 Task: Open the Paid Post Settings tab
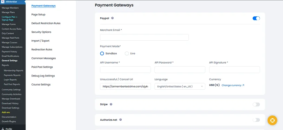tap(42, 67)
